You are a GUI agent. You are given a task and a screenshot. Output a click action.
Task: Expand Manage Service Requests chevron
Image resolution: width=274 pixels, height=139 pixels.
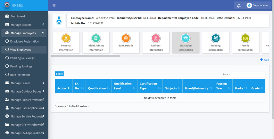pyautogui.click(x=43, y=116)
